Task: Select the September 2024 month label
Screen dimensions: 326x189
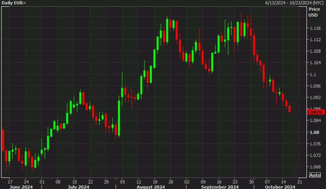Action: coord(220,187)
